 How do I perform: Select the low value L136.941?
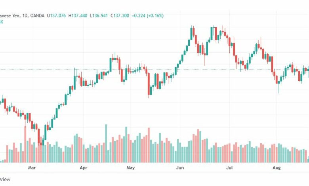99,16
